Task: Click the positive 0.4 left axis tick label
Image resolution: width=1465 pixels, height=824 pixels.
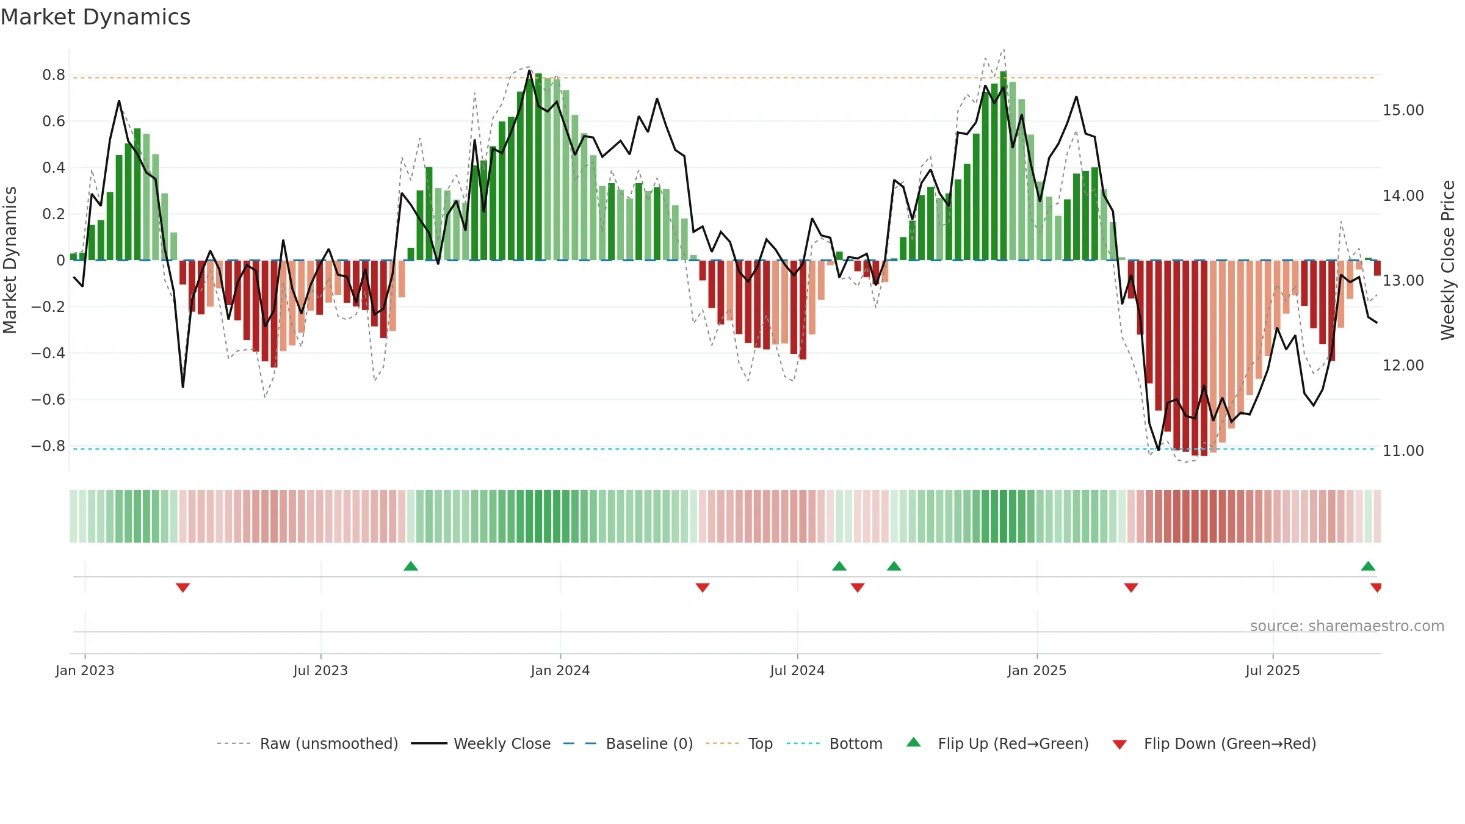Action: click(x=54, y=168)
